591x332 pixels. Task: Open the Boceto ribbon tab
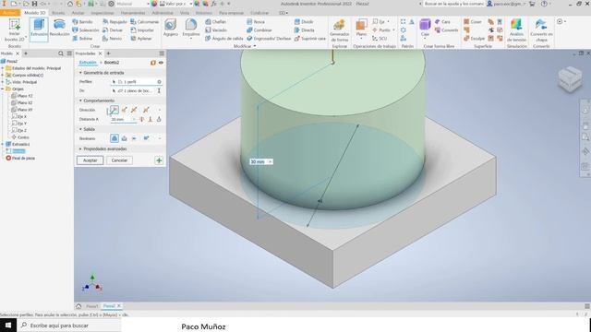(x=58, y=12)
